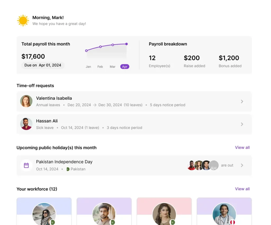The image size is (271, 225).
Task: Click Hassan Ali's profile avatar
Action: pos(26,124)
